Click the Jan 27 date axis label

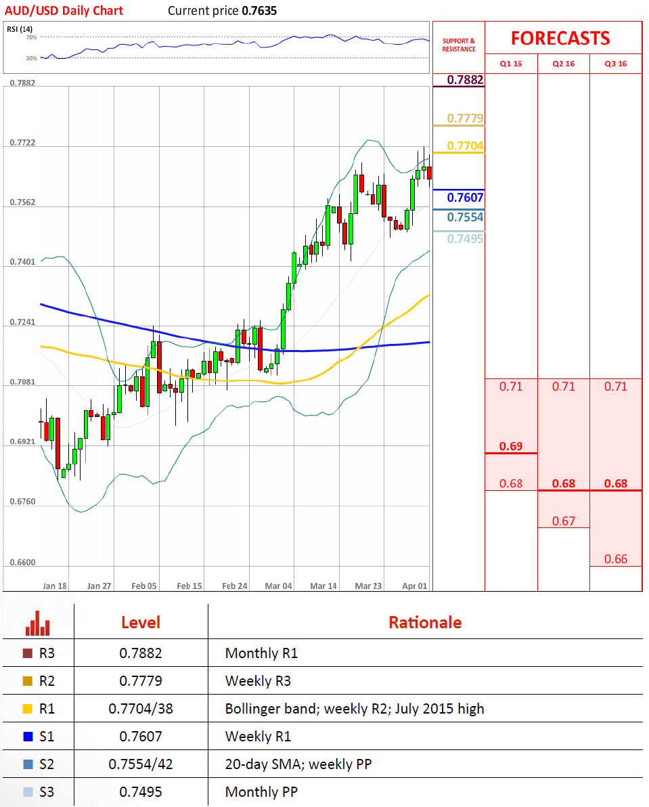[x=99, y=586]
